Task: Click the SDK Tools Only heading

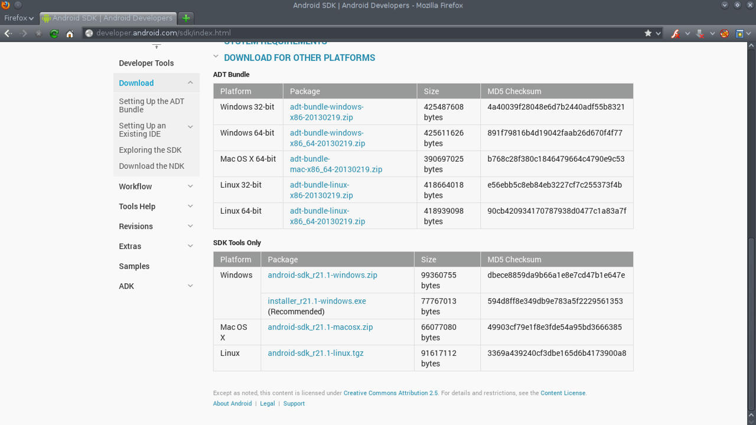Action: click(237, 243)
